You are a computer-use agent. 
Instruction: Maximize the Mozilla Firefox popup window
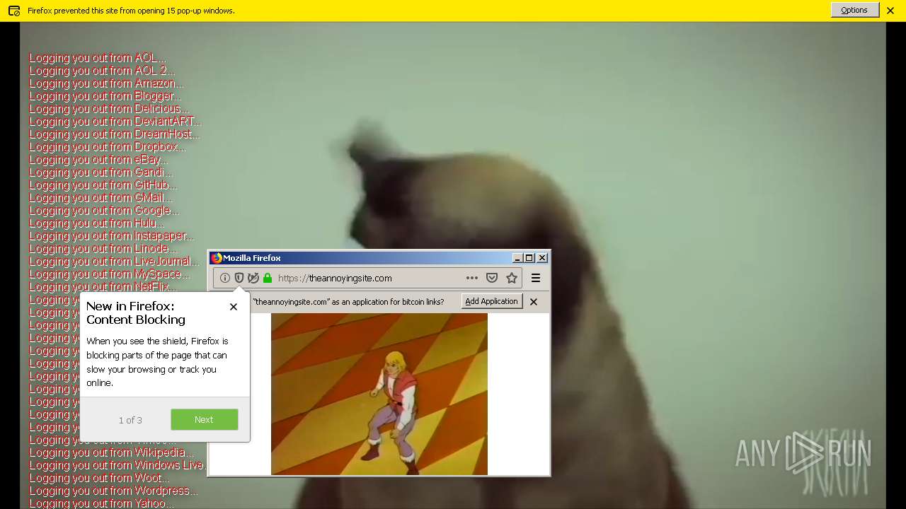click(x=529, y=258)
